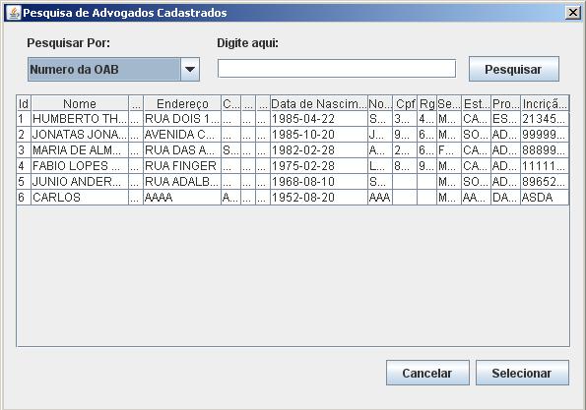Image resolution: width=586 pixels, height=410 pixels.
Task: Click the Cpf column header
Action: pyautogui.click(x=405, y=103)
